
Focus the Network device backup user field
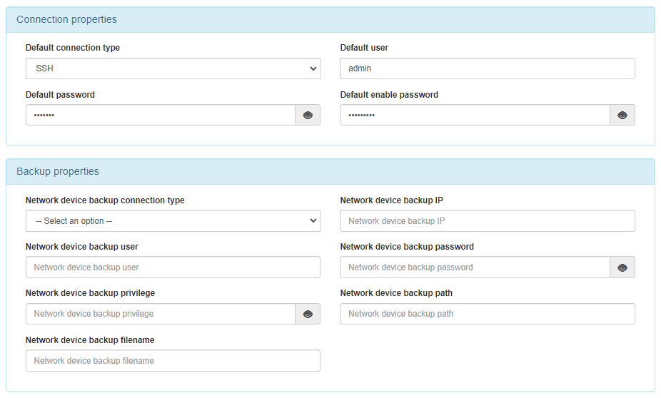pos(173,267)
